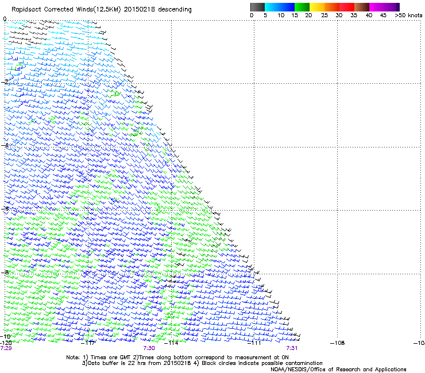Click the '>50 knots' legend label
Image resolution: width=425 pixels, height=373 pixels.
(x=408, y=15)
